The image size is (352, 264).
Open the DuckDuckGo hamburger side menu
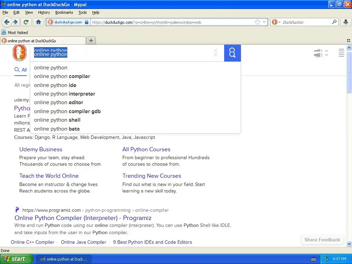click(x=341, y=53)
